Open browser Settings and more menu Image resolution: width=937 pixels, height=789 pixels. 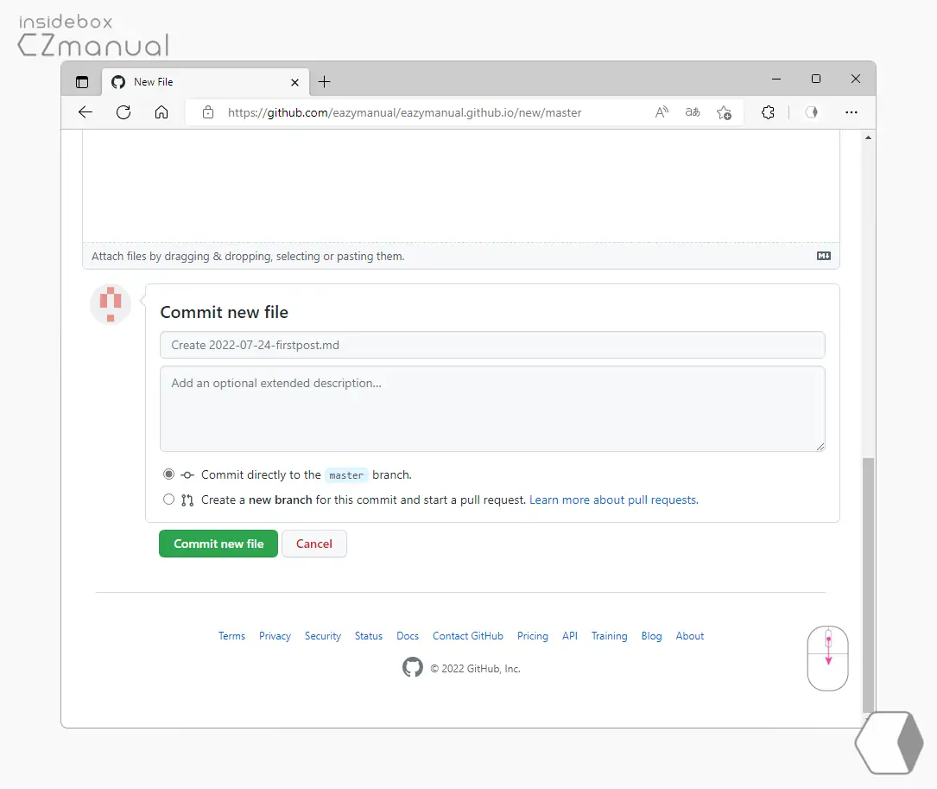click(x=851, y=111)
